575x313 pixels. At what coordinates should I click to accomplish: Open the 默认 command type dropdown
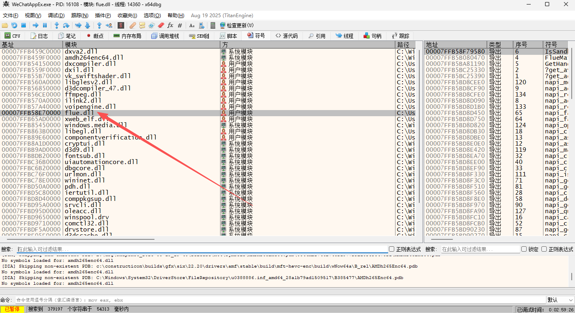[560, 300]
